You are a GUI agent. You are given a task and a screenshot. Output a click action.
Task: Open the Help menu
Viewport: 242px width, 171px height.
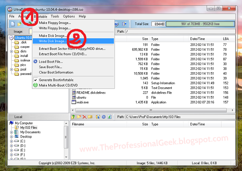(82, 16)
